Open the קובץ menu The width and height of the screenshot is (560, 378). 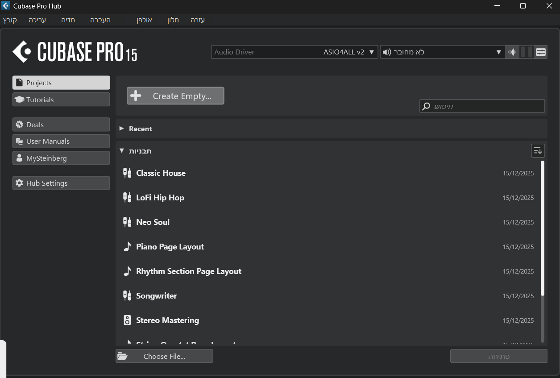10,20
